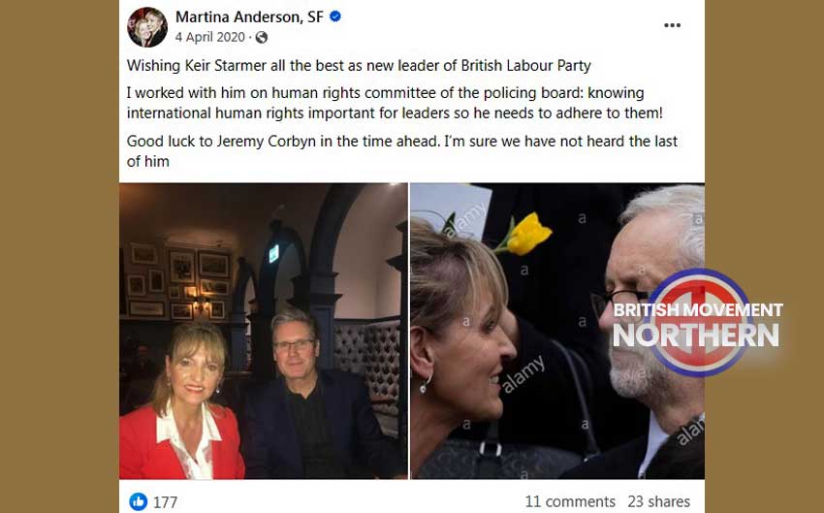Click the British Movement Northern logo watermark
824x513 pixels.
[698, 323]
